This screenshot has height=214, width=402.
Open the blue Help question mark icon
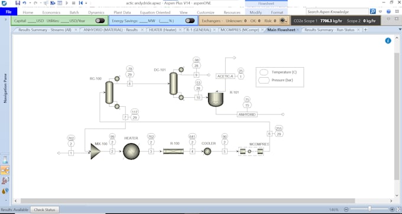pyautogui.click(x=388, y=12)
